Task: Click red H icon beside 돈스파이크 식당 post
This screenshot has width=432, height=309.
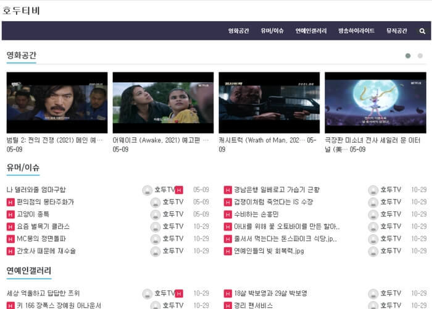Action: coord(228,239)
